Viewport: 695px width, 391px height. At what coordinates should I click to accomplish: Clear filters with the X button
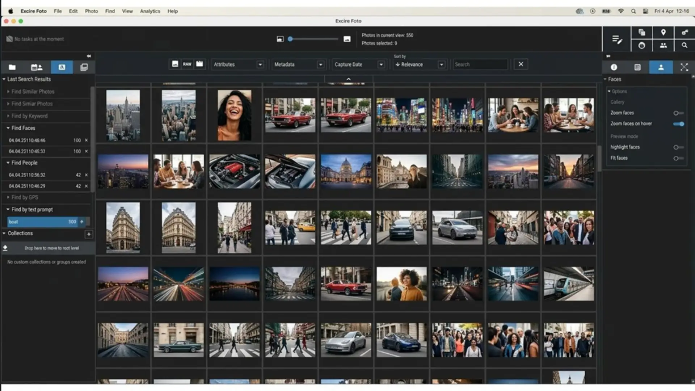pos(521,64)
